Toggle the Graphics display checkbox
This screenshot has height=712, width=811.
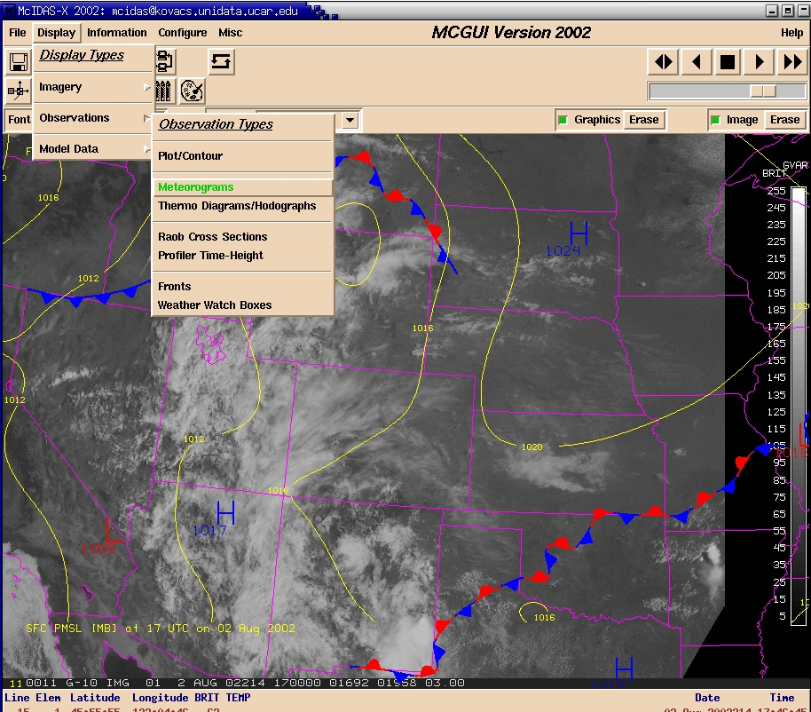[x=563, y=120]
